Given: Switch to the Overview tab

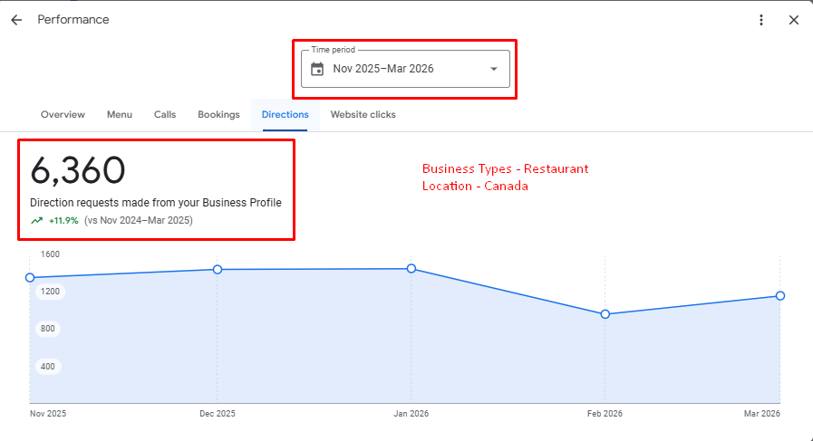Looking at the screenshot, I should [63, 115].
